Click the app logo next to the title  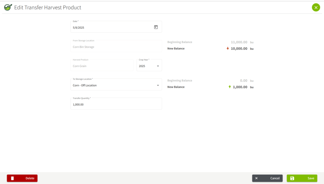(8, 8)
